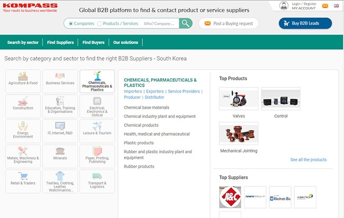Click the Who? Company search field
Image resolution: width=344 pixels, height=218 pixels.
159,23
